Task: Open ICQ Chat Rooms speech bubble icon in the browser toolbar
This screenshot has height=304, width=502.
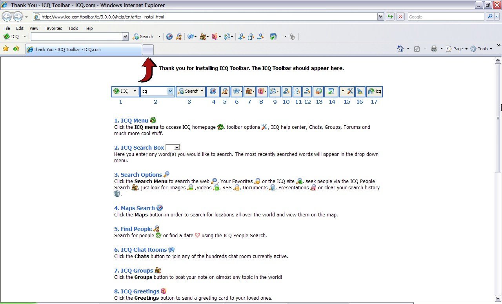Action: pos(190,37)
